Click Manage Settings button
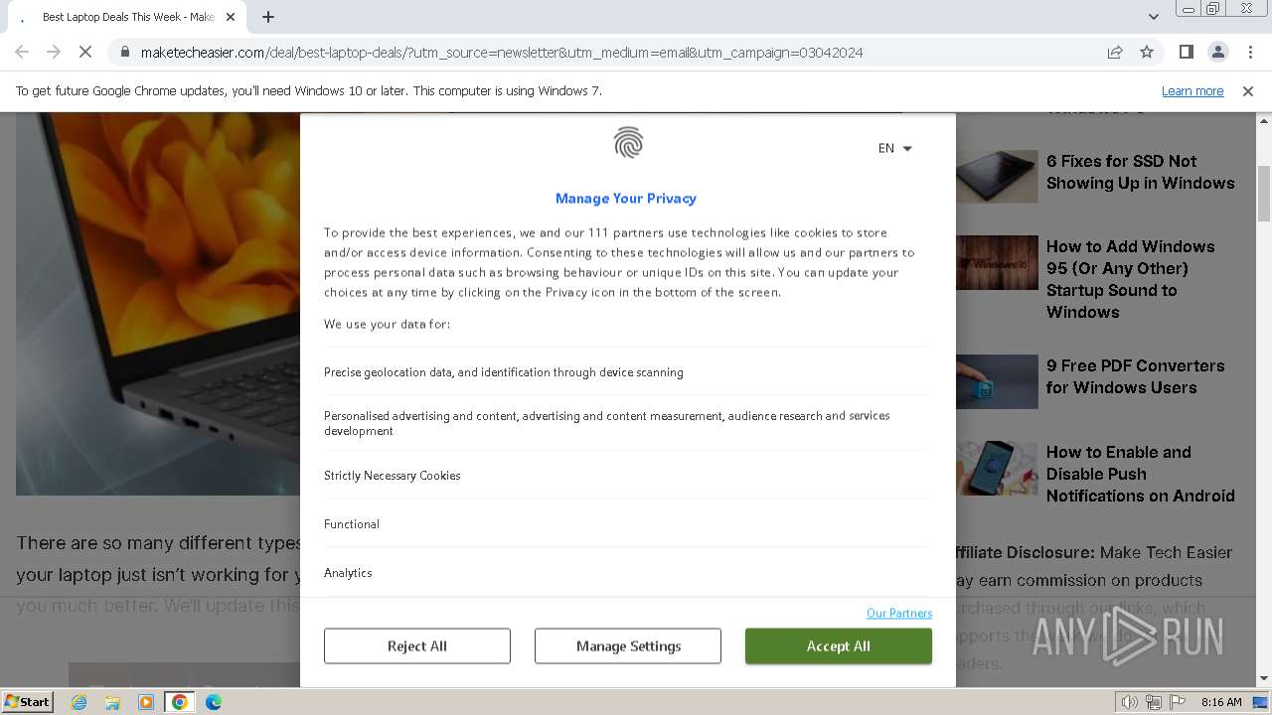1272x715 pixels. coord(628,645)
